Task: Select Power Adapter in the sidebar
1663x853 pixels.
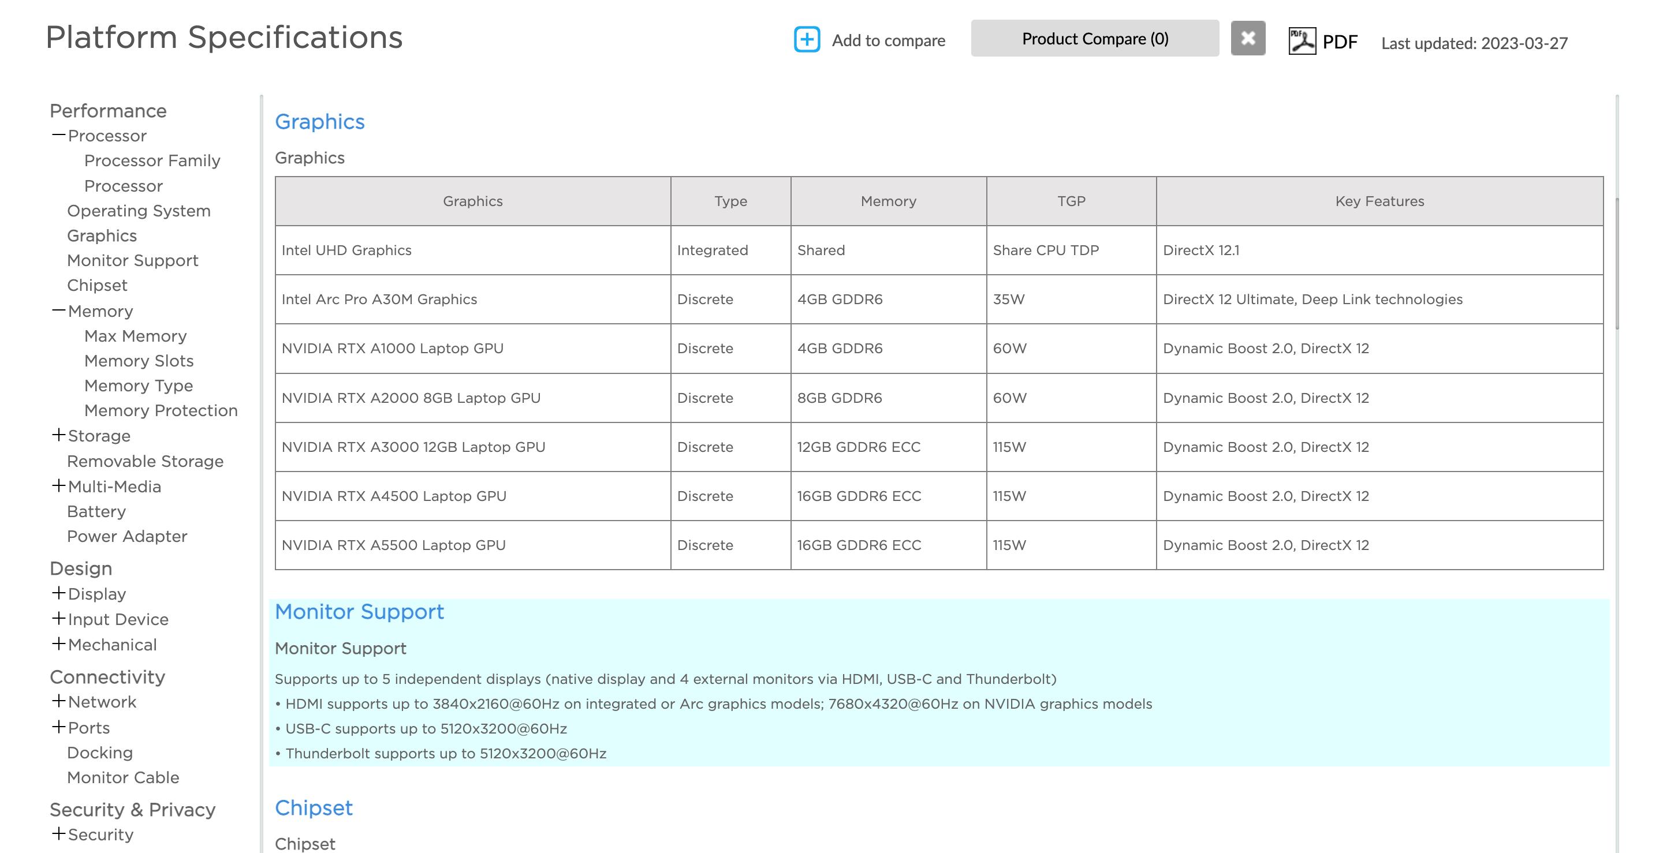Action: pyautogui.click(x=127, y=536)
